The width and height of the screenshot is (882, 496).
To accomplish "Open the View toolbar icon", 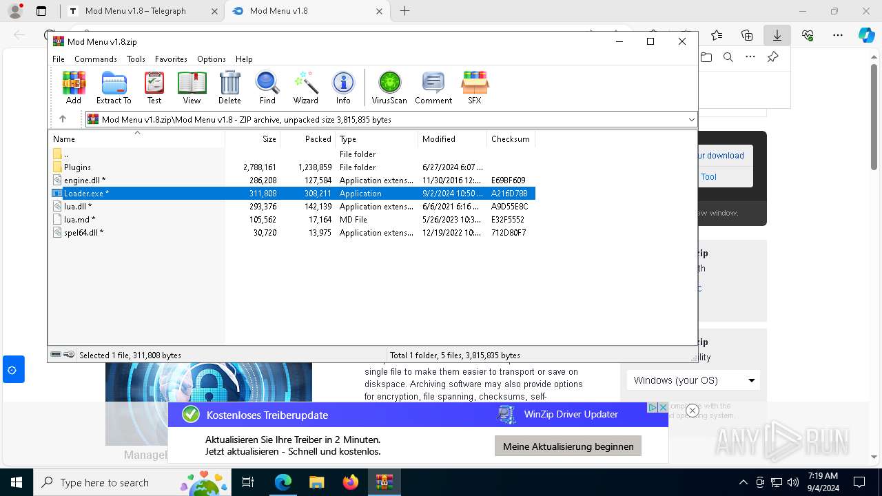I will click(x=192, y=87).
